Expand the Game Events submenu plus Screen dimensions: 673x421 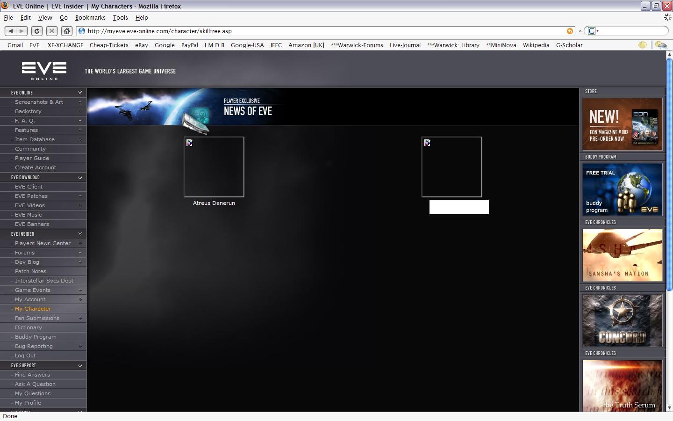(80, 290)
